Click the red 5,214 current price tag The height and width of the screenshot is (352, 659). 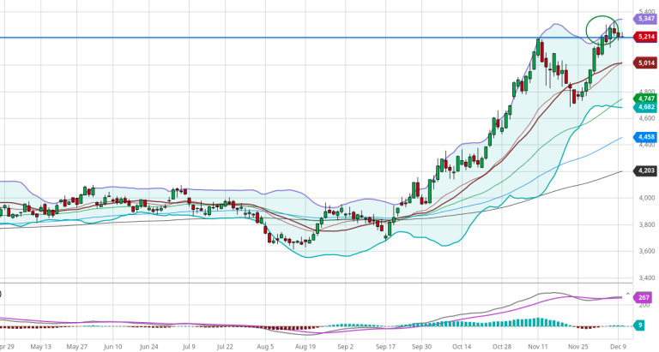pyautogui.click(x=645, y=37)
